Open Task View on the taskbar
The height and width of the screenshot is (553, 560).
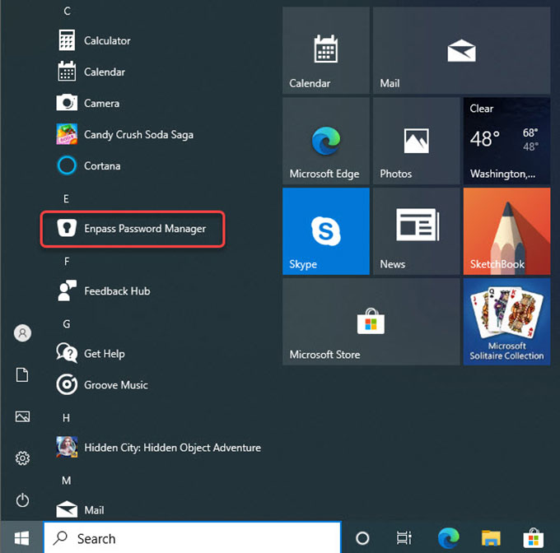click(404, 538)
